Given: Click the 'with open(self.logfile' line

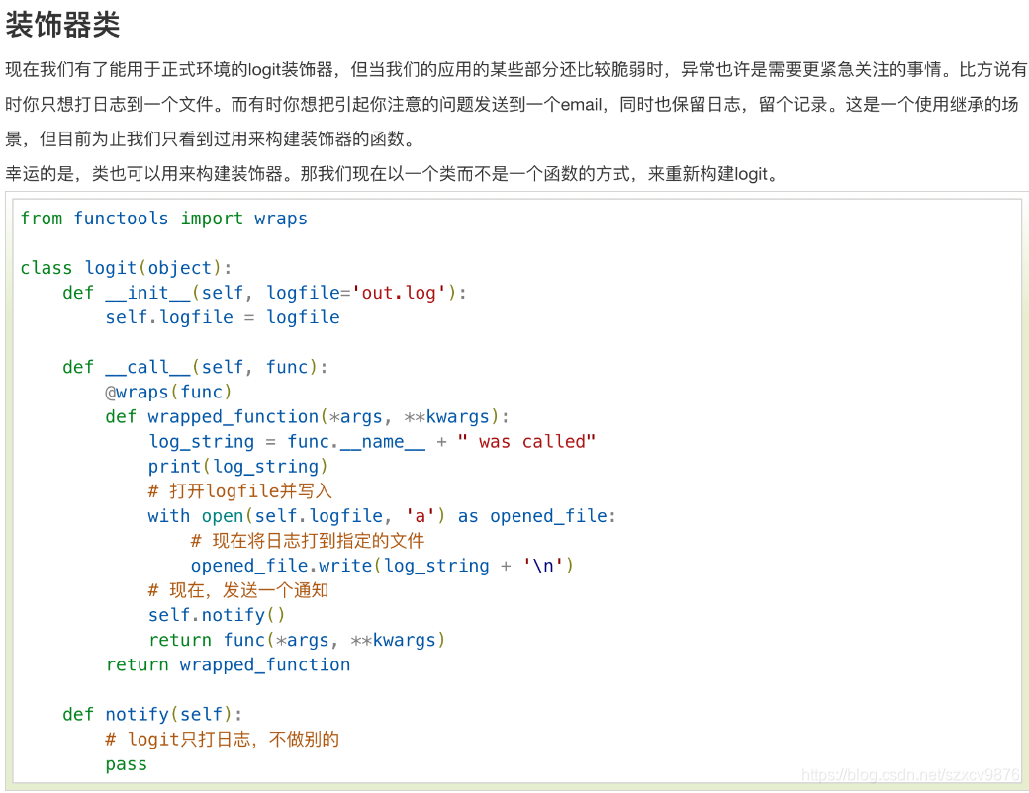Looking at the screenshot, I should [382, 516].
